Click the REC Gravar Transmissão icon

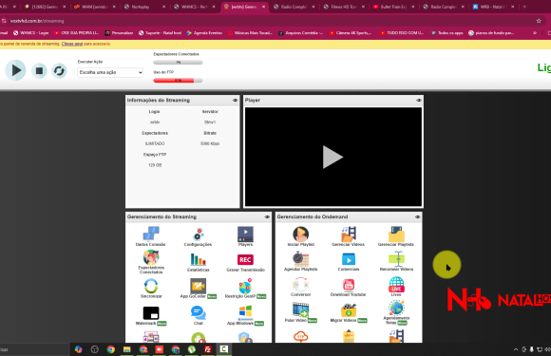[245, 260]
